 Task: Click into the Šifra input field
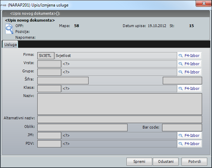coord(63,81)
